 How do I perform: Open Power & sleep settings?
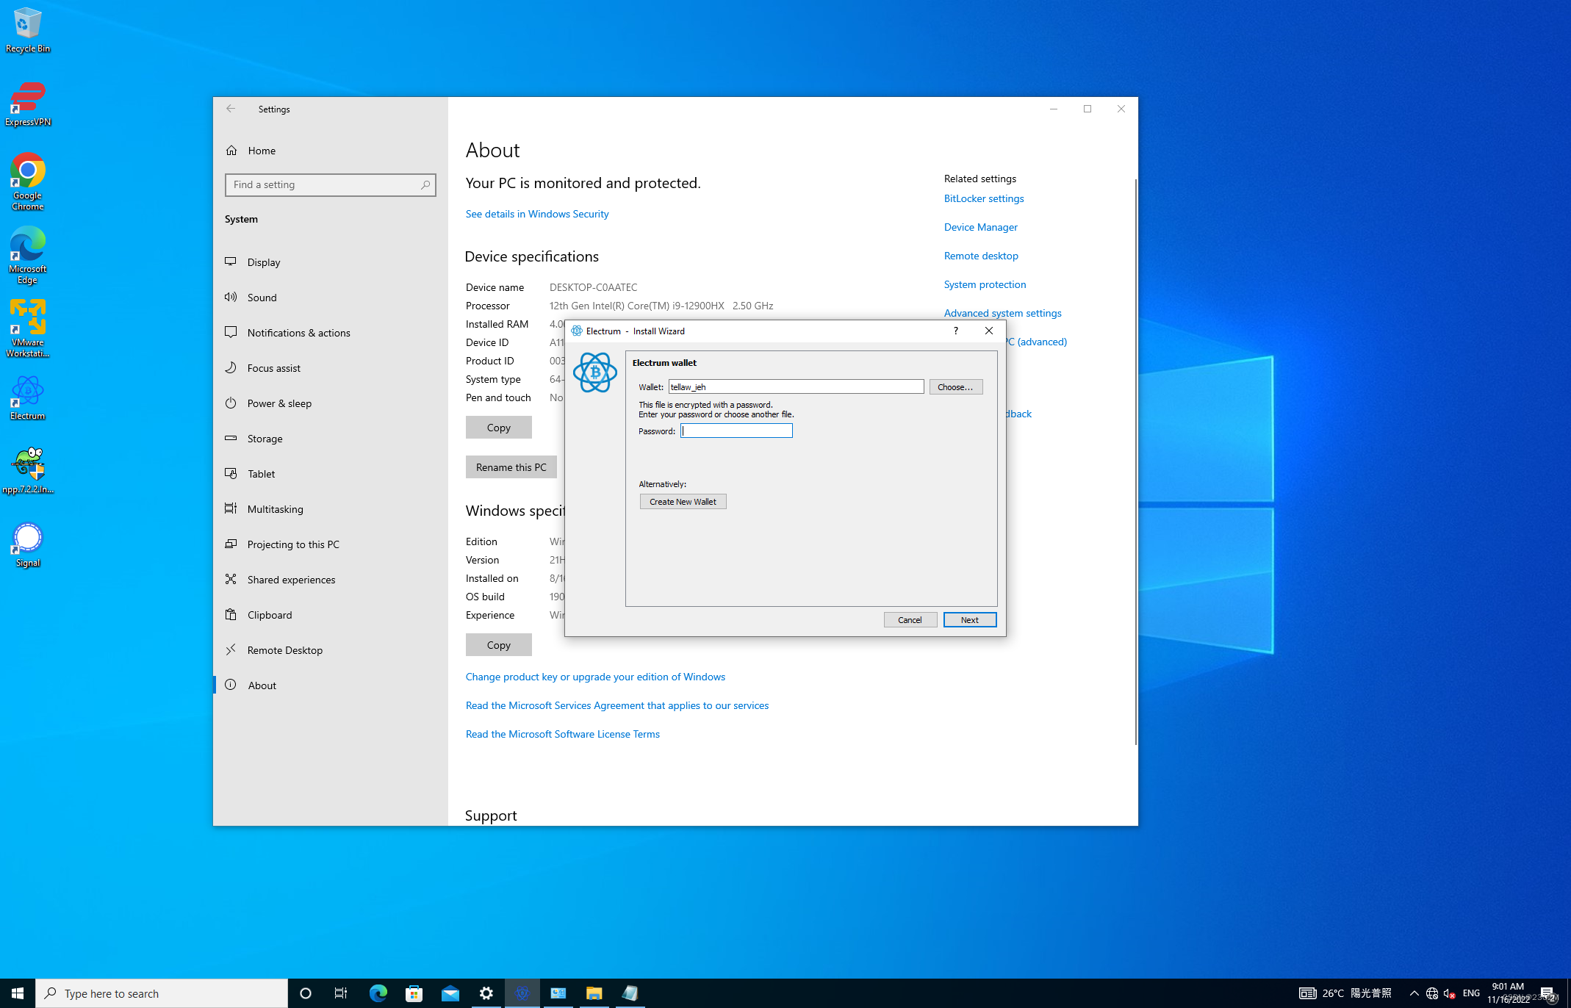coord(279,403)
